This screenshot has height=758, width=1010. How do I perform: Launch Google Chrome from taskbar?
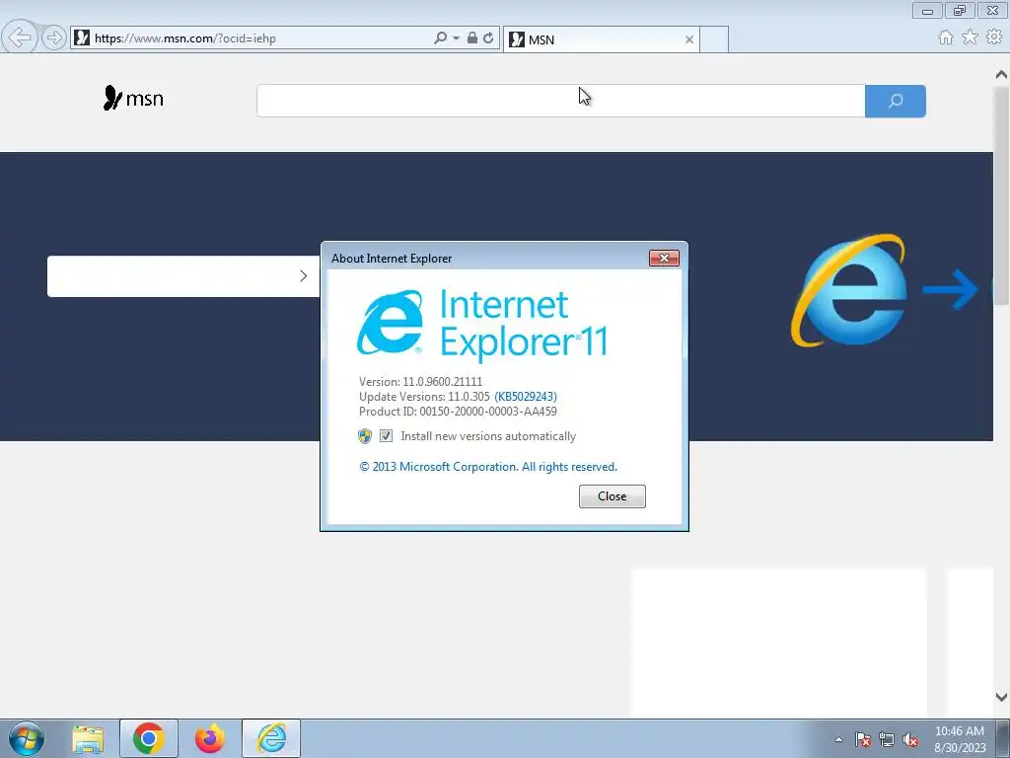pos(149,738)
